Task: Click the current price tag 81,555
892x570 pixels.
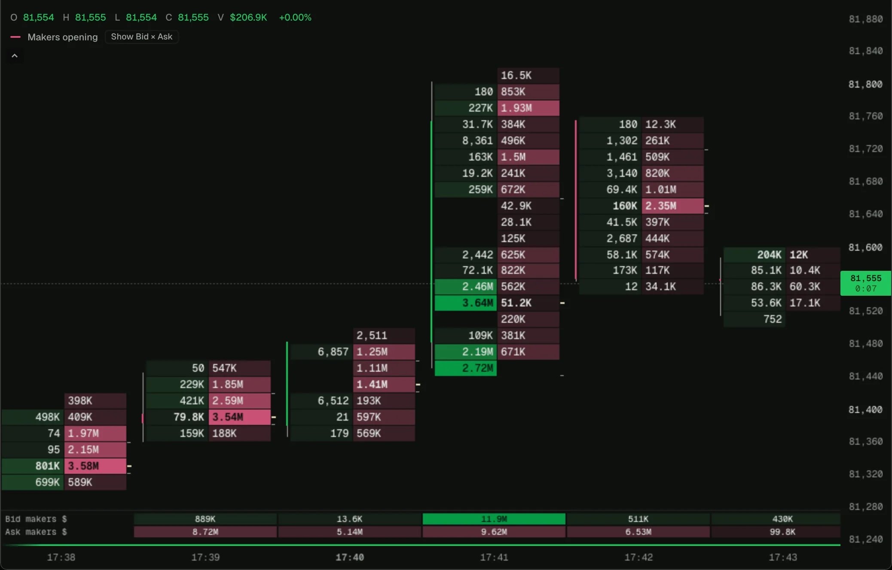Action: [x=866, y=283]
